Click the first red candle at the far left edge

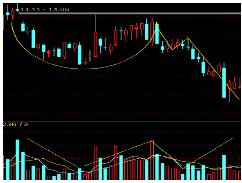click(4, 22)
